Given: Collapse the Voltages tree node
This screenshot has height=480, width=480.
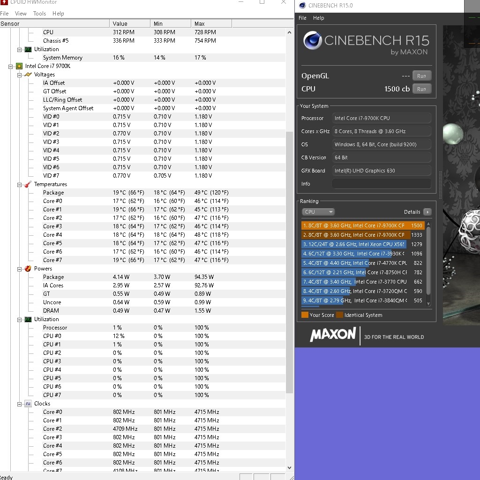Looking at the screenshot, I should coord(20,75).
